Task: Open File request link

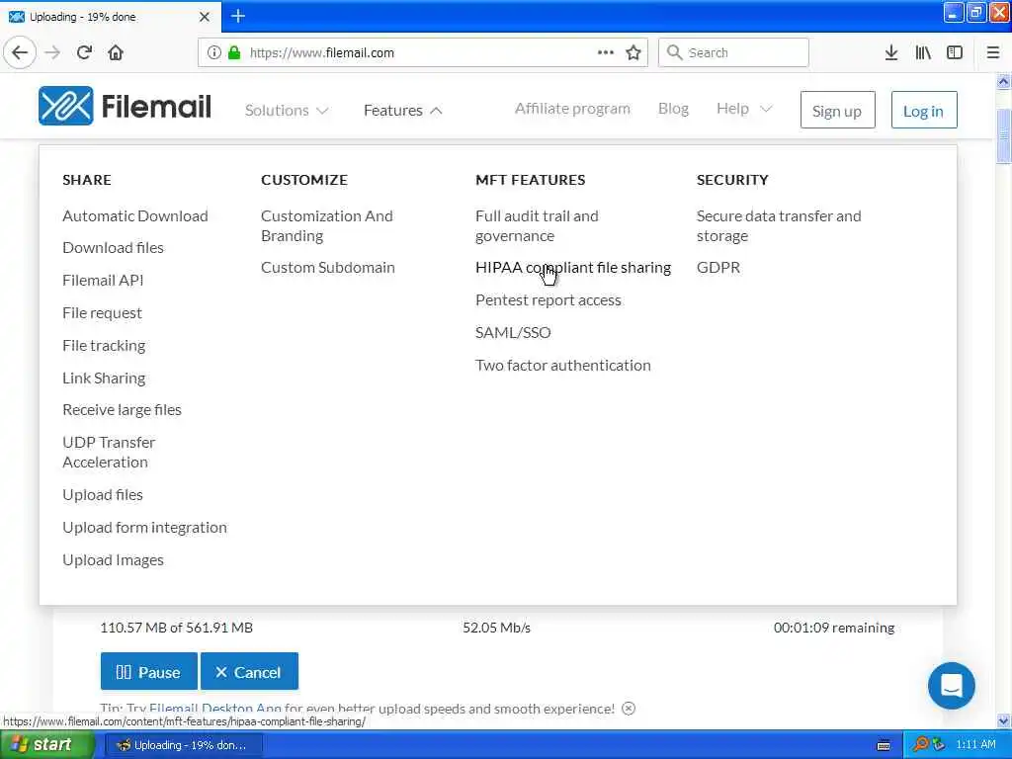Action: [x=102, y=313]
